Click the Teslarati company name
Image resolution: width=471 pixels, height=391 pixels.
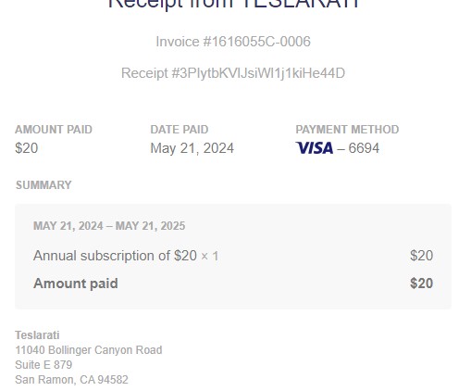pyautogui.click(x=37, y=335)
